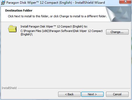132x100 pixels.
Task: Click the 'Click Next to install' instruction text
Action: 57,16
